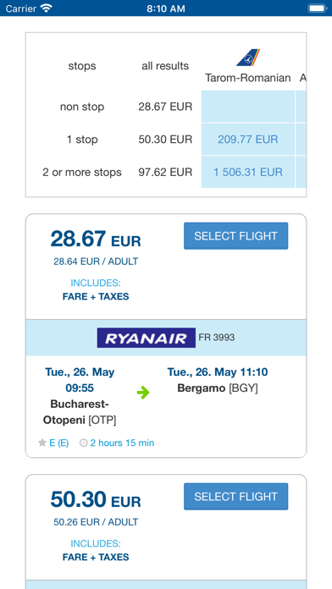Tap the clock duration icon
Viewport: 332px width, 589px height.
click(84, 443)
